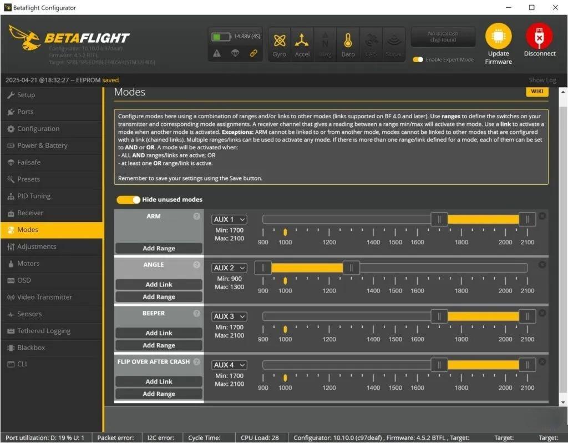The image size is (568, 443).
Task: Click the BEEPER range minimum slider handle
Action: tap(439, 316)
